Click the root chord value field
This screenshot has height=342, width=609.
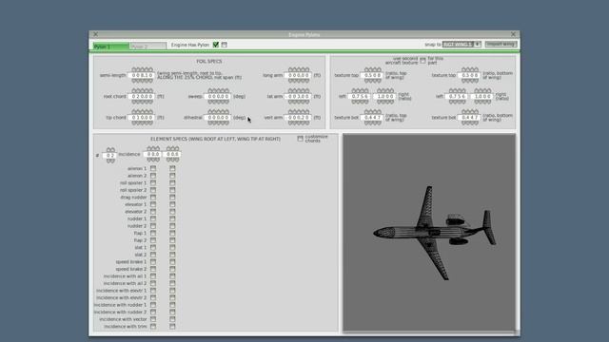[142, 96]
